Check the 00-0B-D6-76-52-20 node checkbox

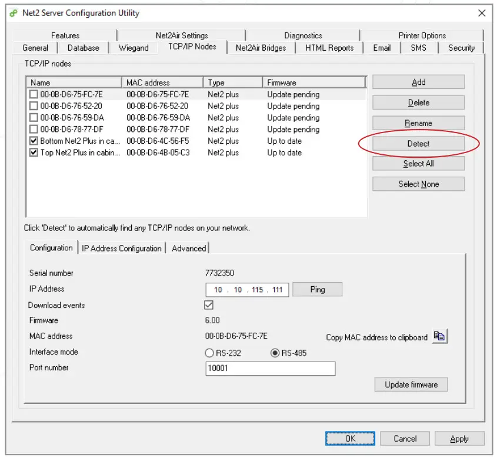(34, 105)
